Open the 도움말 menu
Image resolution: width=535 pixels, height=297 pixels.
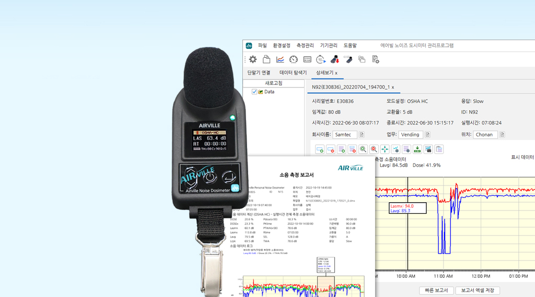(350, 45)
